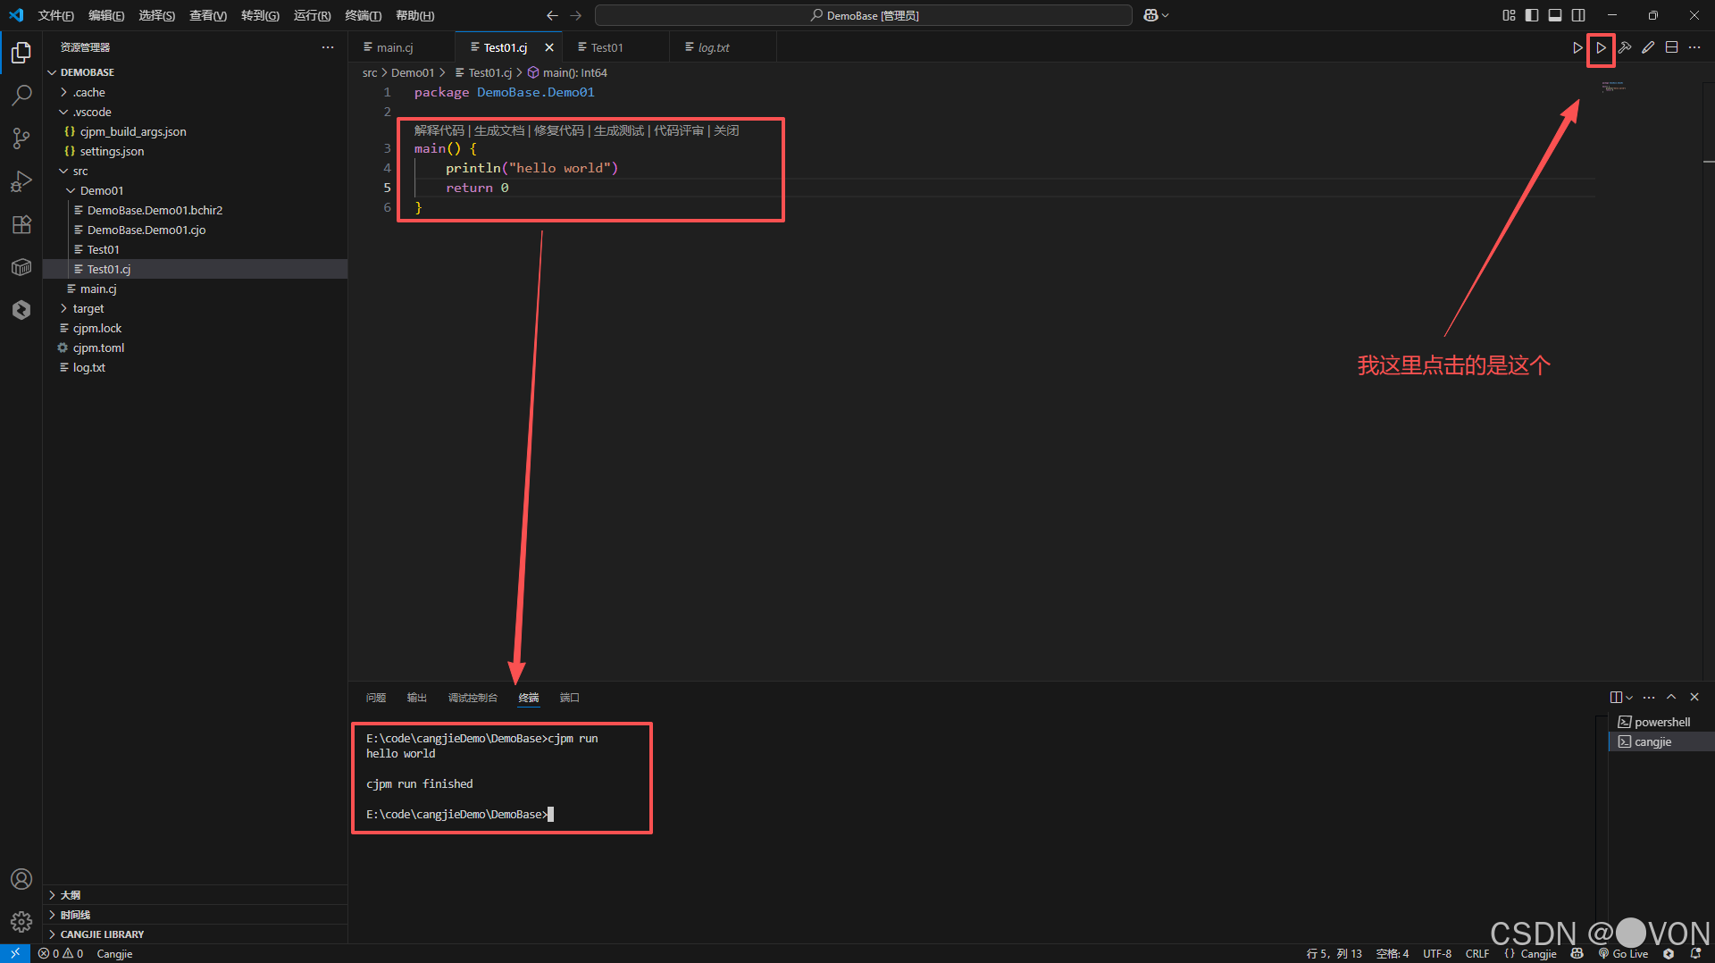Screen dimensions: 1715x963
Task: Open the 终端(T) menu
Action: click(x=363, y=15)
